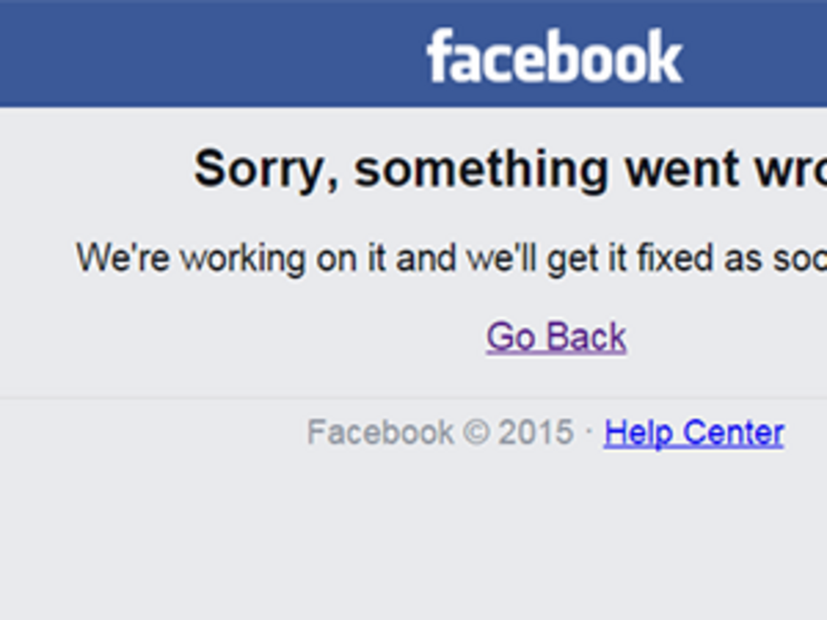Click 'We're' at the start of message
Screen dimensions: 827x620
click(x=123, y=258)
